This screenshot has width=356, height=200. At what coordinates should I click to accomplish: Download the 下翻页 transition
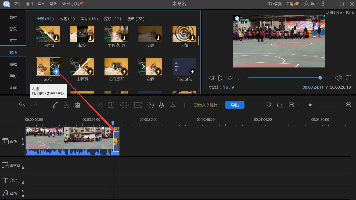(x=56, y=38)
